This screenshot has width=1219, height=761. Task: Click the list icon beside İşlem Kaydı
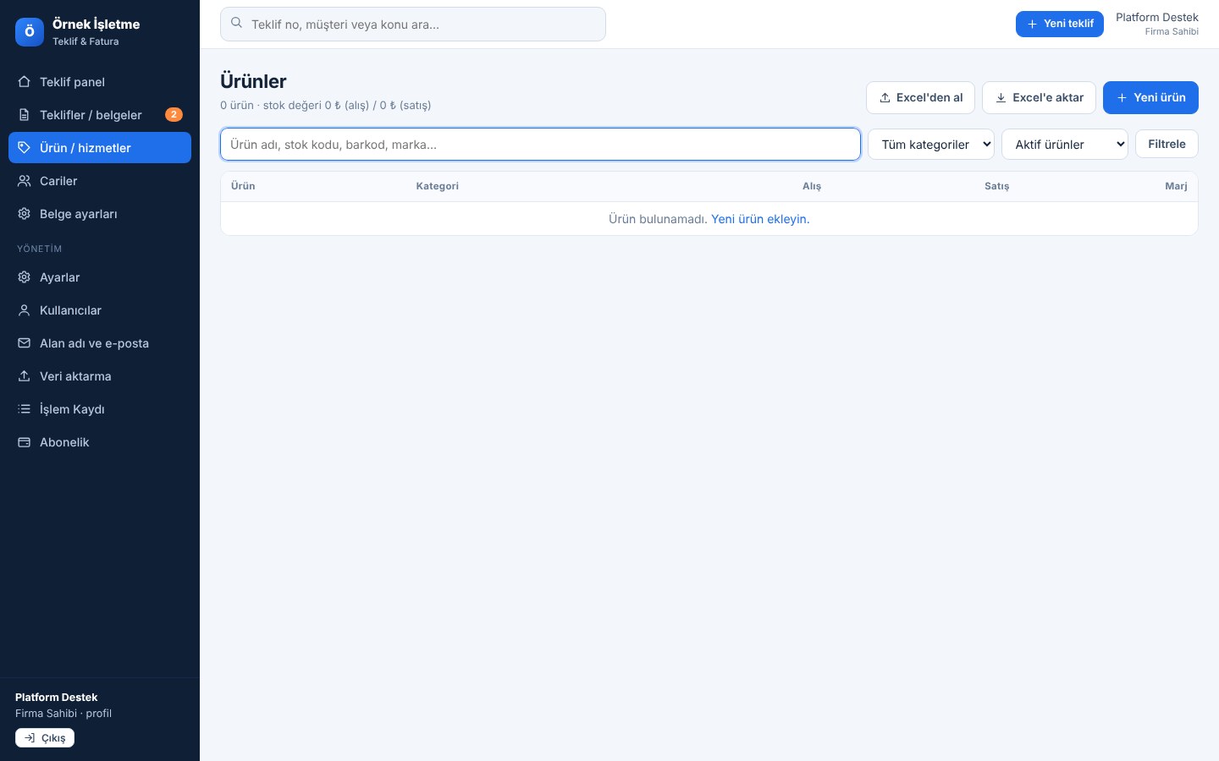point(25,409)
